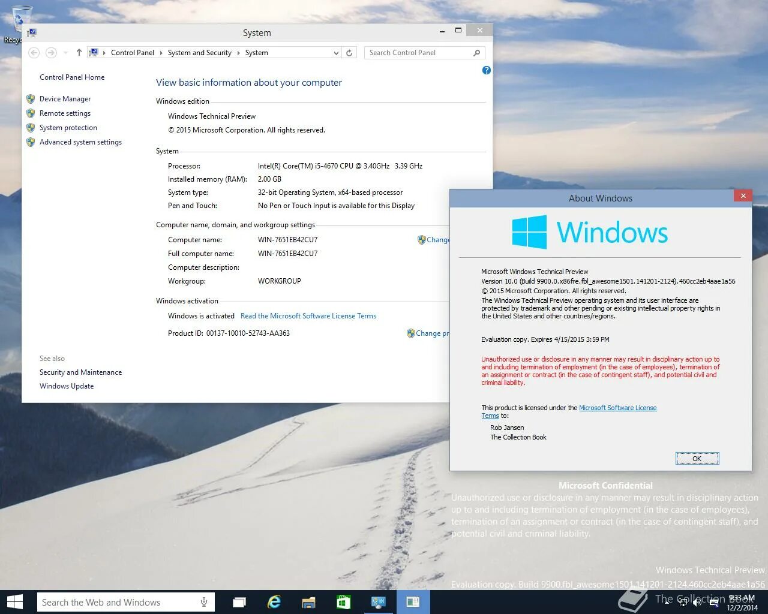Click 'Windows Technical Preview' edition text

point(212,116)
